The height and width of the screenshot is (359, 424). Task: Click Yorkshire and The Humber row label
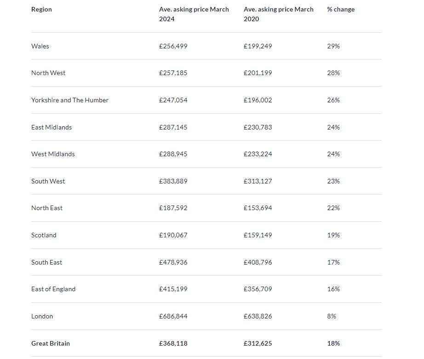70,100
